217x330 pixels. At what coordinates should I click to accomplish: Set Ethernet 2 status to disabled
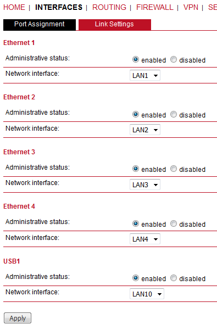174,115
